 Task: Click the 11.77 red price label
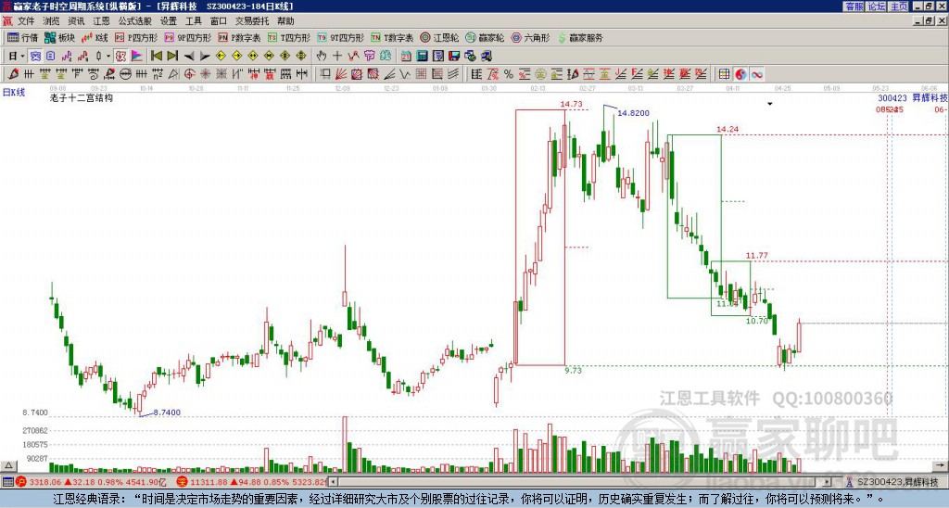[756, 256]
